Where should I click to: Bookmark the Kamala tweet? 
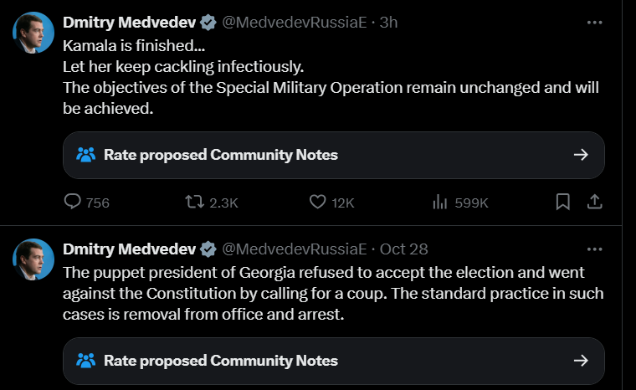pyautogui.click(x=563, y=202)
